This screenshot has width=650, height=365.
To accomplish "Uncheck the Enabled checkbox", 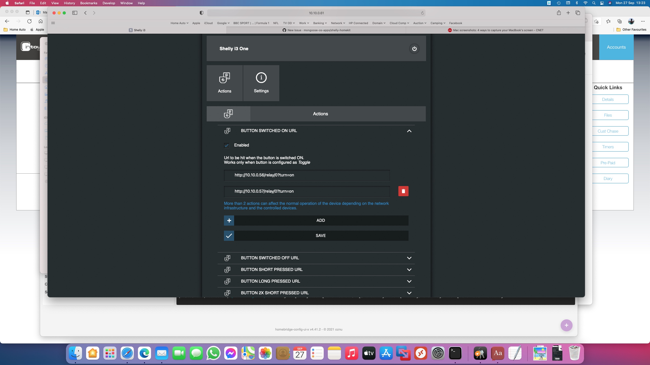I will coord(227,145).
